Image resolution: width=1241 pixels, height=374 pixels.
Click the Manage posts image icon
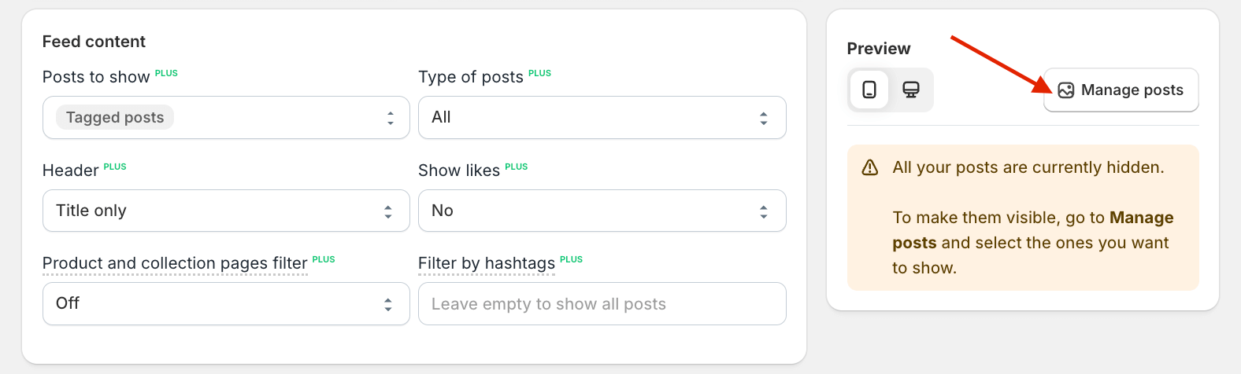(x=1066, y=90)
